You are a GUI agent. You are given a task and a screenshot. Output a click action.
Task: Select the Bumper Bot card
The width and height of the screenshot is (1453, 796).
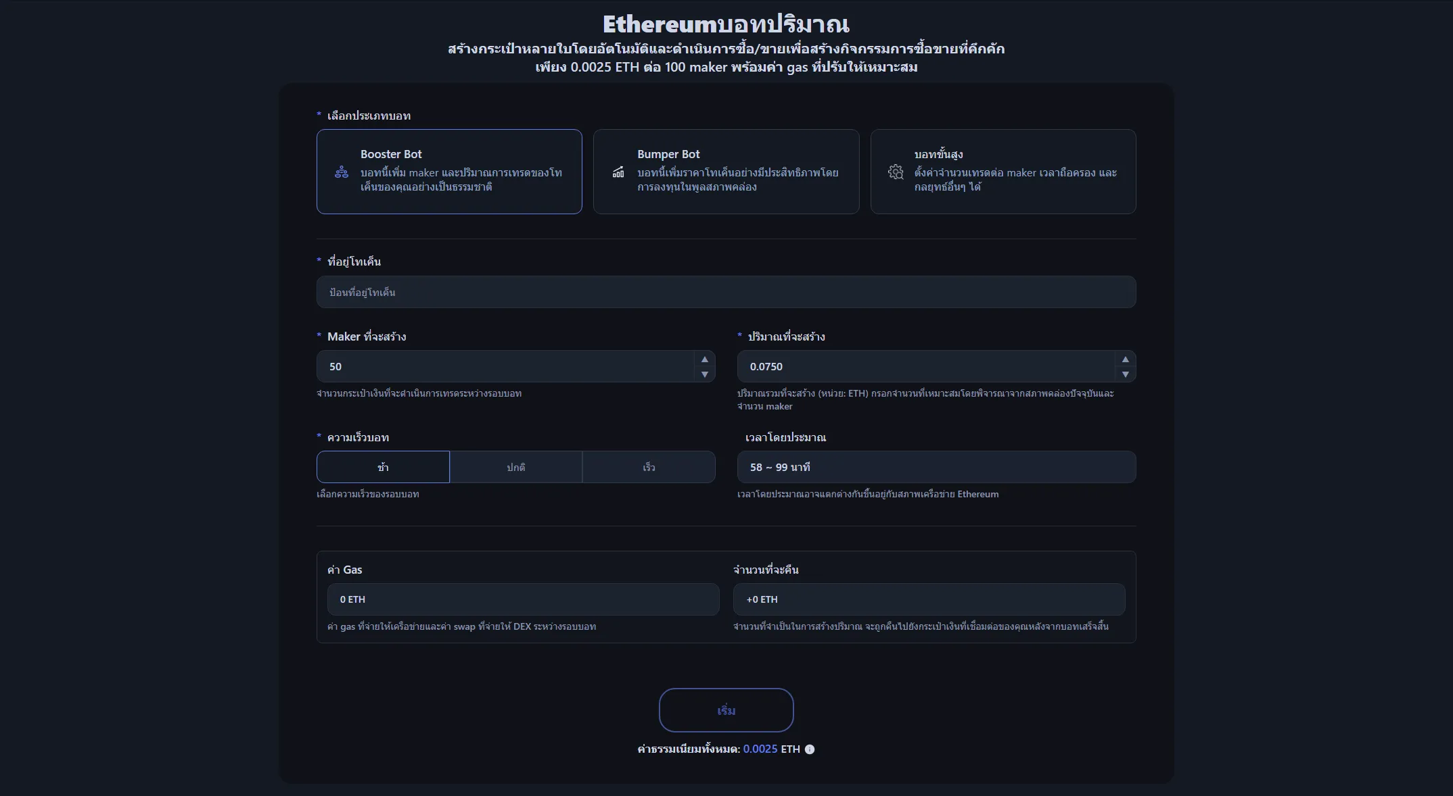click(726, 172)
